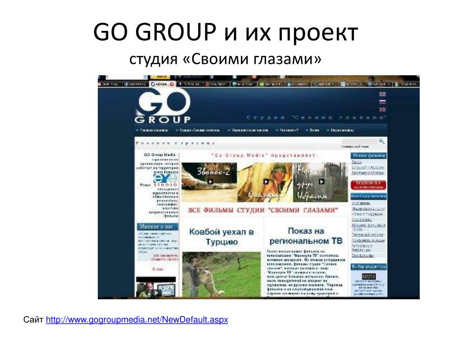Open the gogroupmedia.net link below the slide
This screenshot has width=451, height=338.
(x=137, y=320)
